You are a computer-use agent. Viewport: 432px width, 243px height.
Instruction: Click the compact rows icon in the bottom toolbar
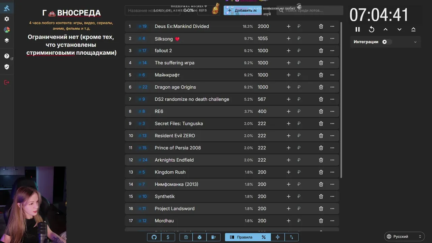click(x=278, y=237)
